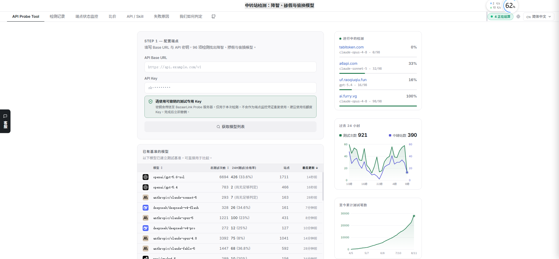
Task: Sort the table by 模型 column
Action: [158, 168]
